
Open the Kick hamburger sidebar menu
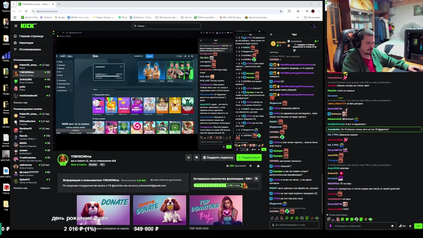coord(16,26)
